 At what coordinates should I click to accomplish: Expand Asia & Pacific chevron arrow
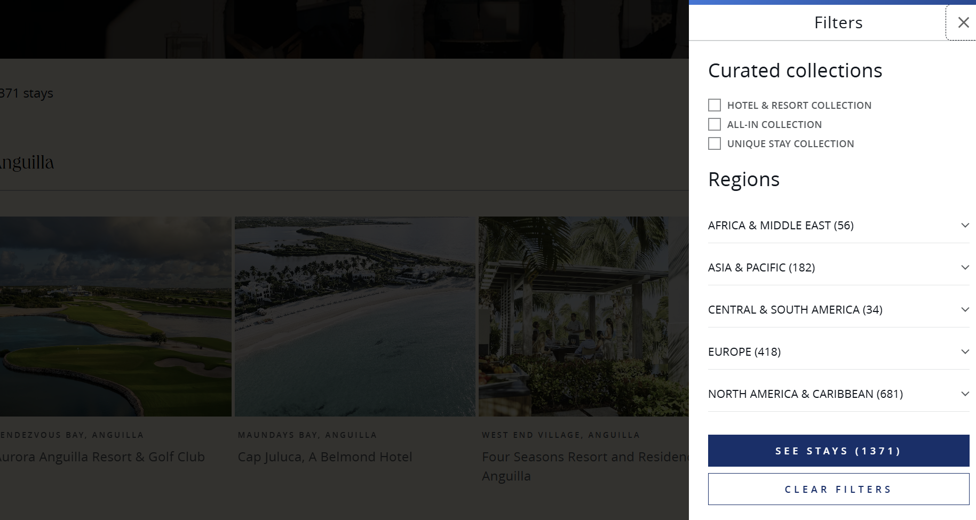click(x=965, y=267)
